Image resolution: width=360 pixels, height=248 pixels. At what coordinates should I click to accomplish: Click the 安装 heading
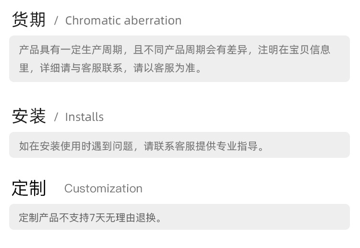(29, 116)
